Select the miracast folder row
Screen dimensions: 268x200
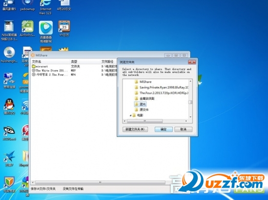pyautogui.click(x=75, y=66)
